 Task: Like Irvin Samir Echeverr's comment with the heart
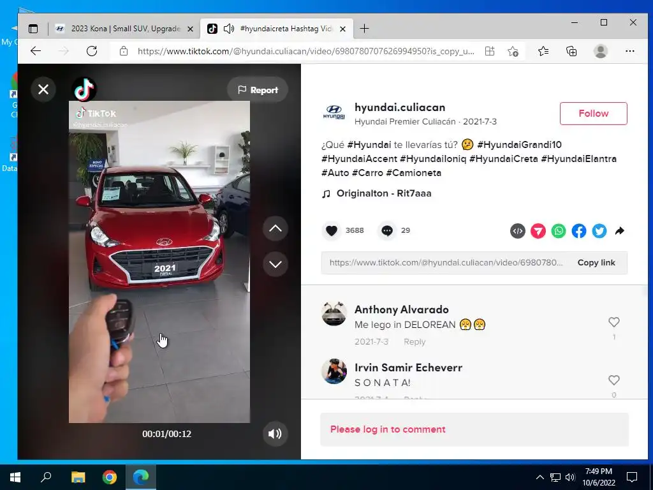tap(614, 380)
